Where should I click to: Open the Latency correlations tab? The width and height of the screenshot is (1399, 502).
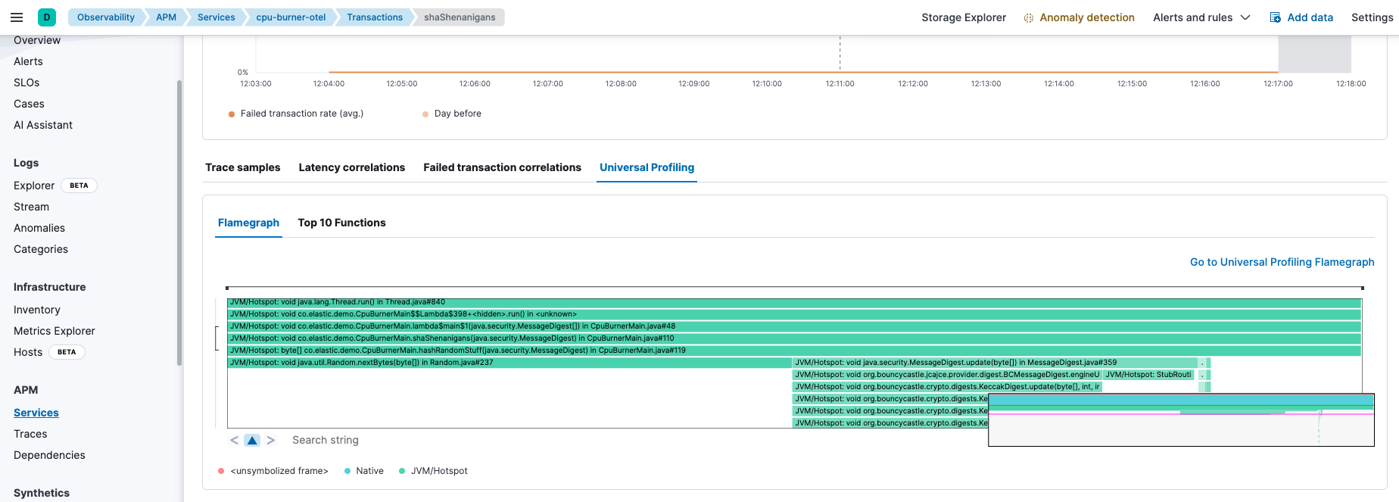coord(351,167)
